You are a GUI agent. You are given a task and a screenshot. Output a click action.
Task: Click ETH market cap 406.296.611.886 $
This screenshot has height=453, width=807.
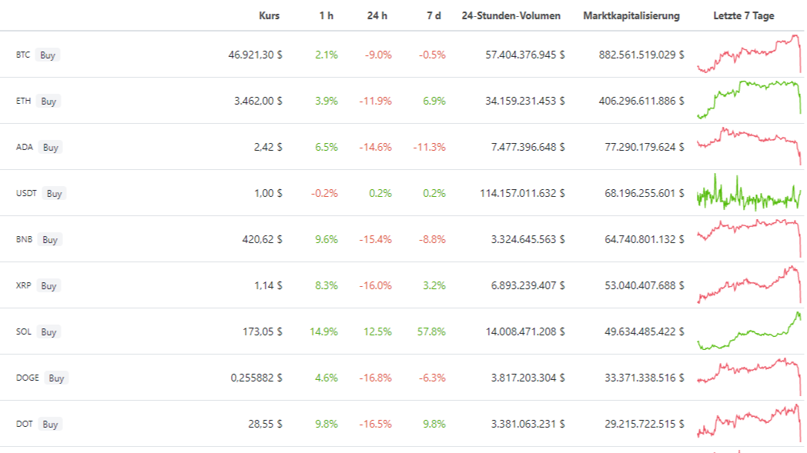641,101
